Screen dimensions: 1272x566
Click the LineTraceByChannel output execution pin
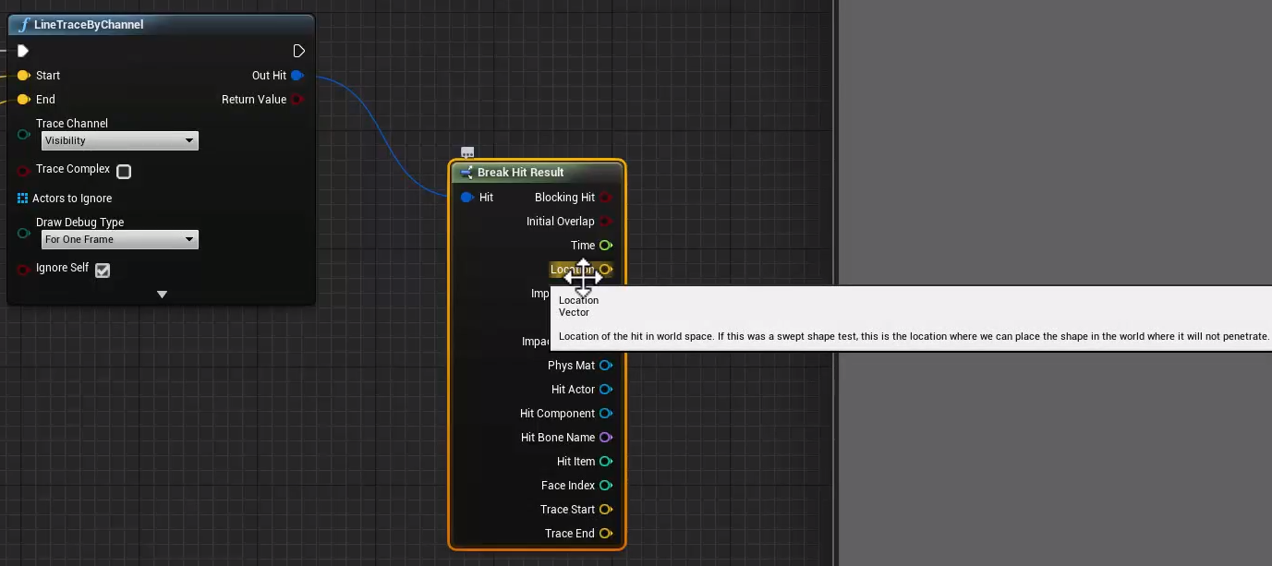click(298, 51)
